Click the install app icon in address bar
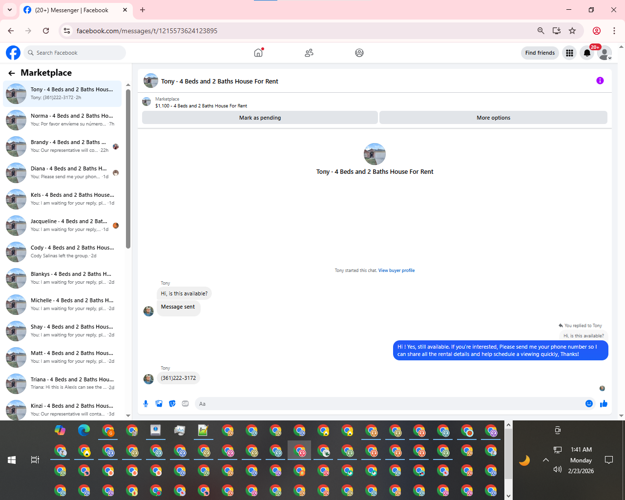625x500 pixels. (556, 31)
